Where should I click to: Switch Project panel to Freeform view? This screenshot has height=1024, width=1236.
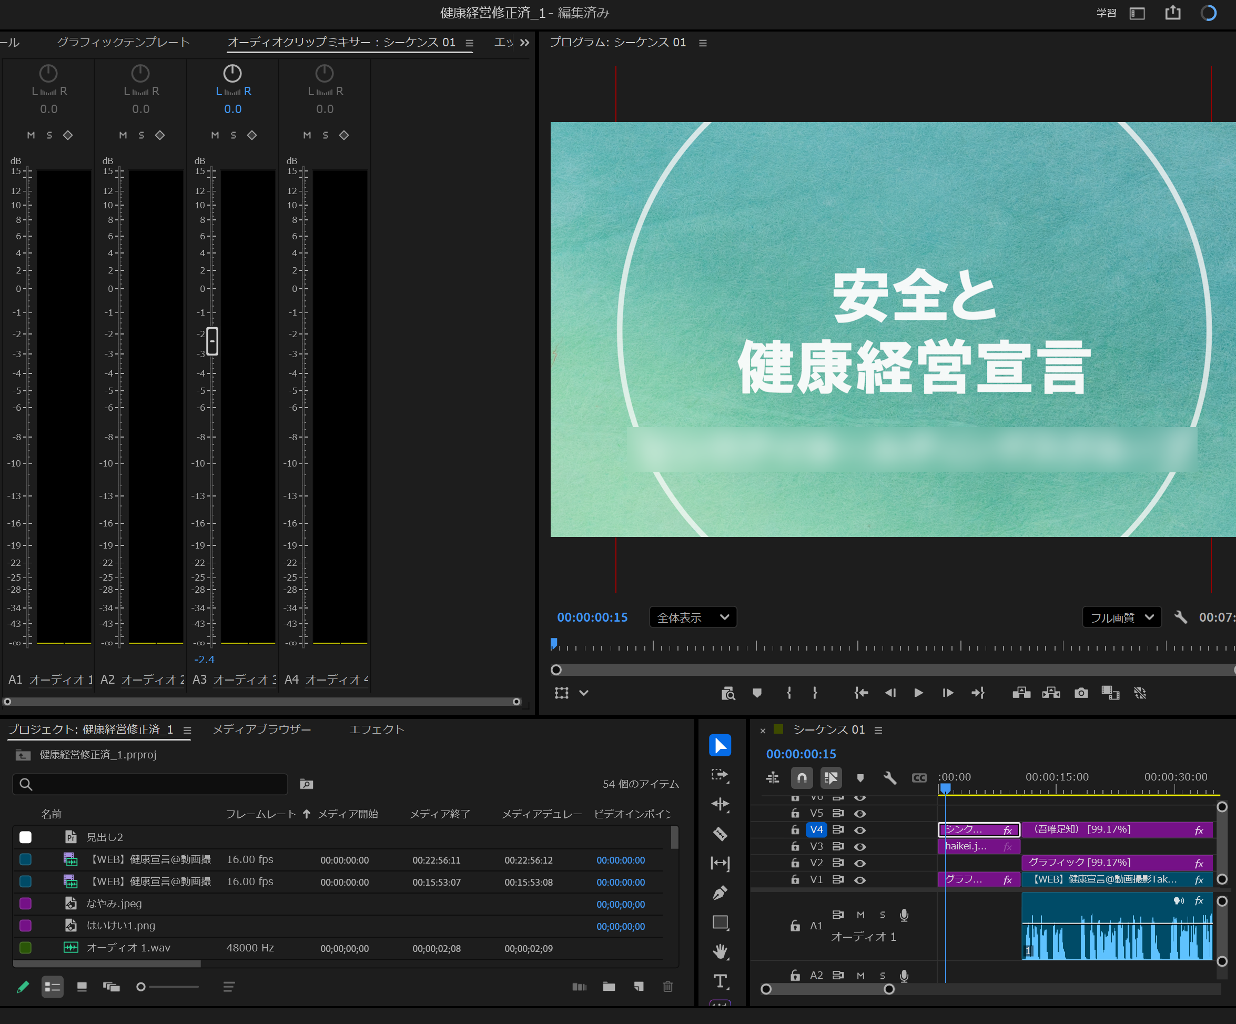112,986
